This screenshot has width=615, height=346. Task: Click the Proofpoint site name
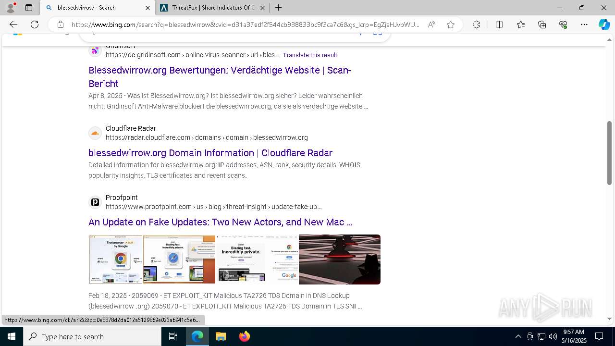(122, 198)
